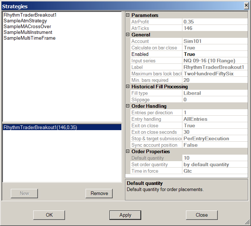
Task: Select the Input series property label
Action: coord(156,61)
